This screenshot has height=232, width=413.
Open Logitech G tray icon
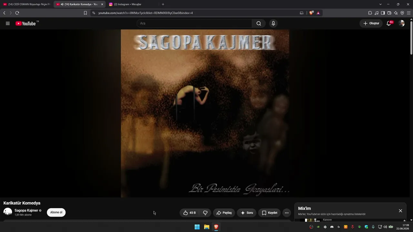pyautogui.click(x=339, y=227)
